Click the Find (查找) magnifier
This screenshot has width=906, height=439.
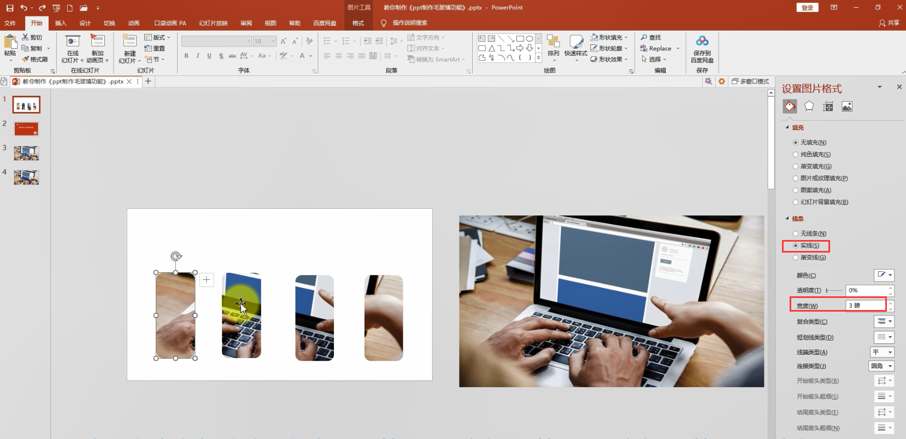click(x=644, y=37)
